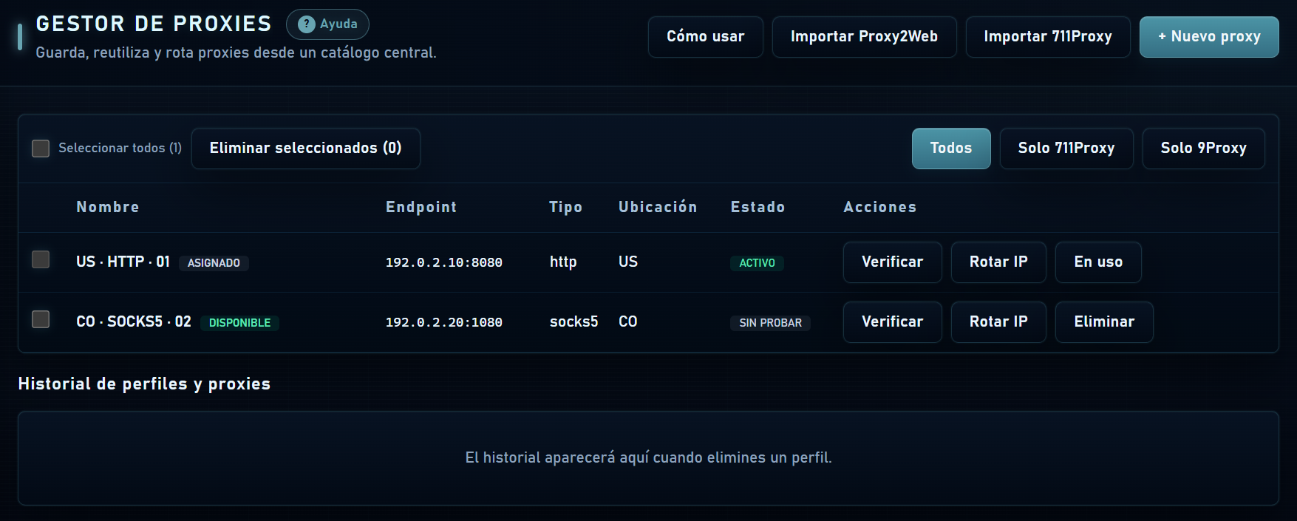Click the Estado column header

[758, 208]
